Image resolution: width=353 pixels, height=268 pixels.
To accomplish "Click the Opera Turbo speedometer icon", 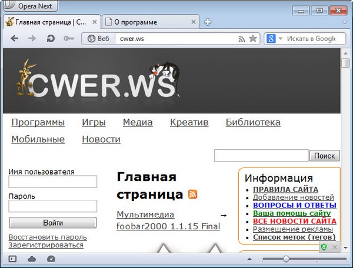I will point(50,259).
